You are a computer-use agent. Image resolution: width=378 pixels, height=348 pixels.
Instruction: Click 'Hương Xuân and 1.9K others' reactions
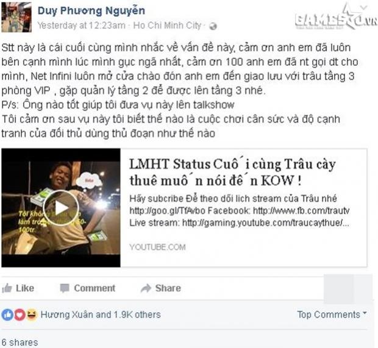pos(101,314)
